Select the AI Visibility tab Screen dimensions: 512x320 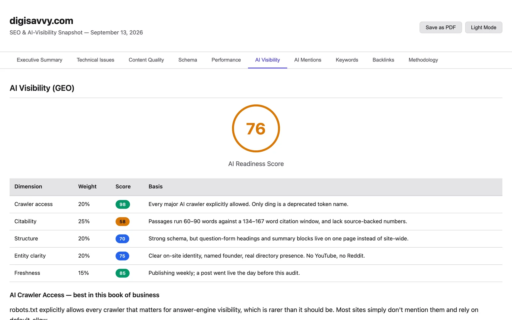click(x=268, y=60)
